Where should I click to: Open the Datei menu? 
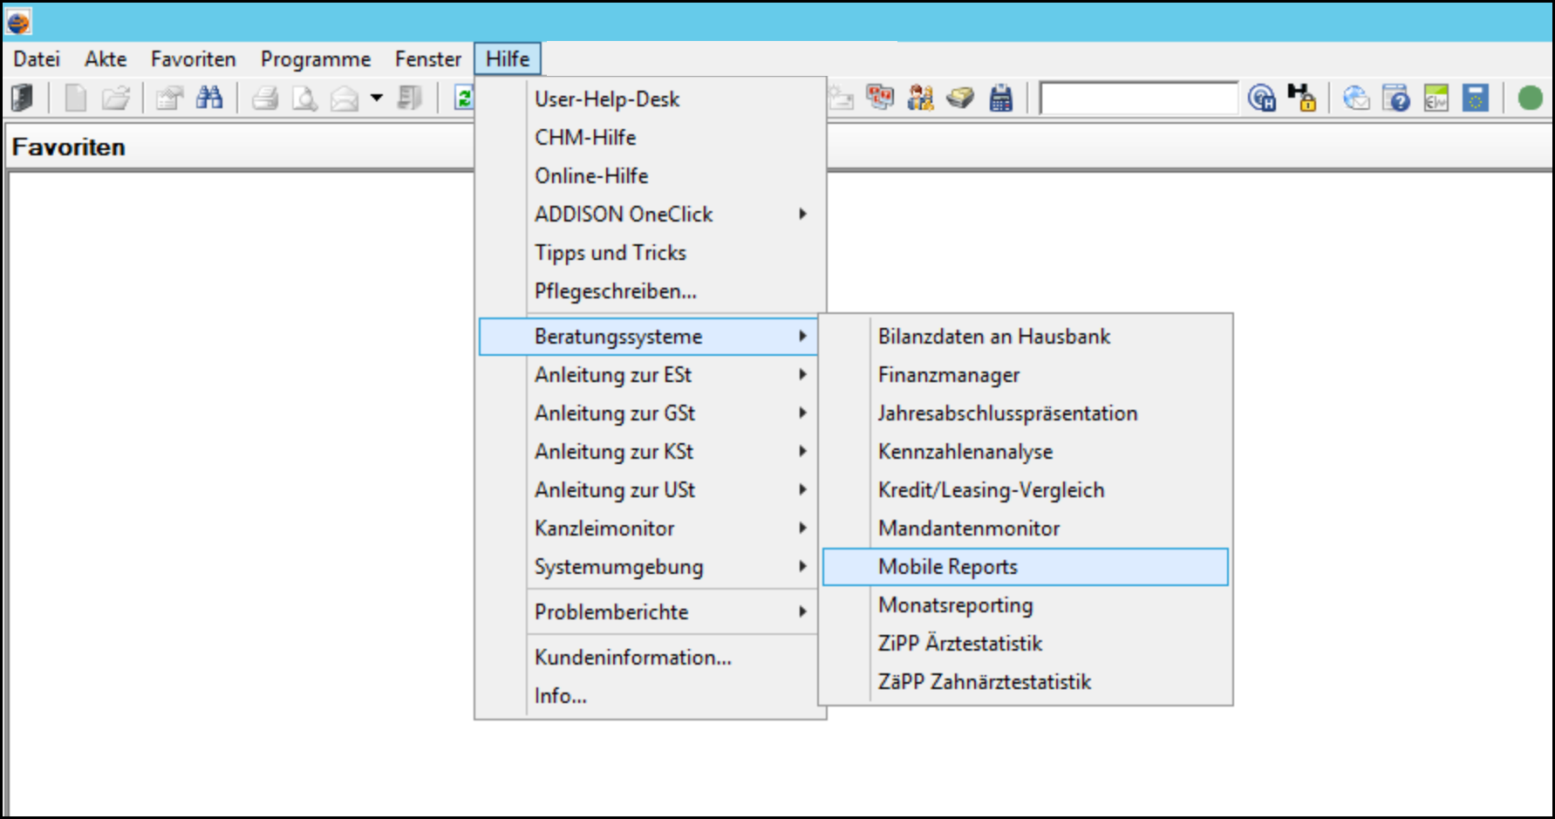[37, 58]
